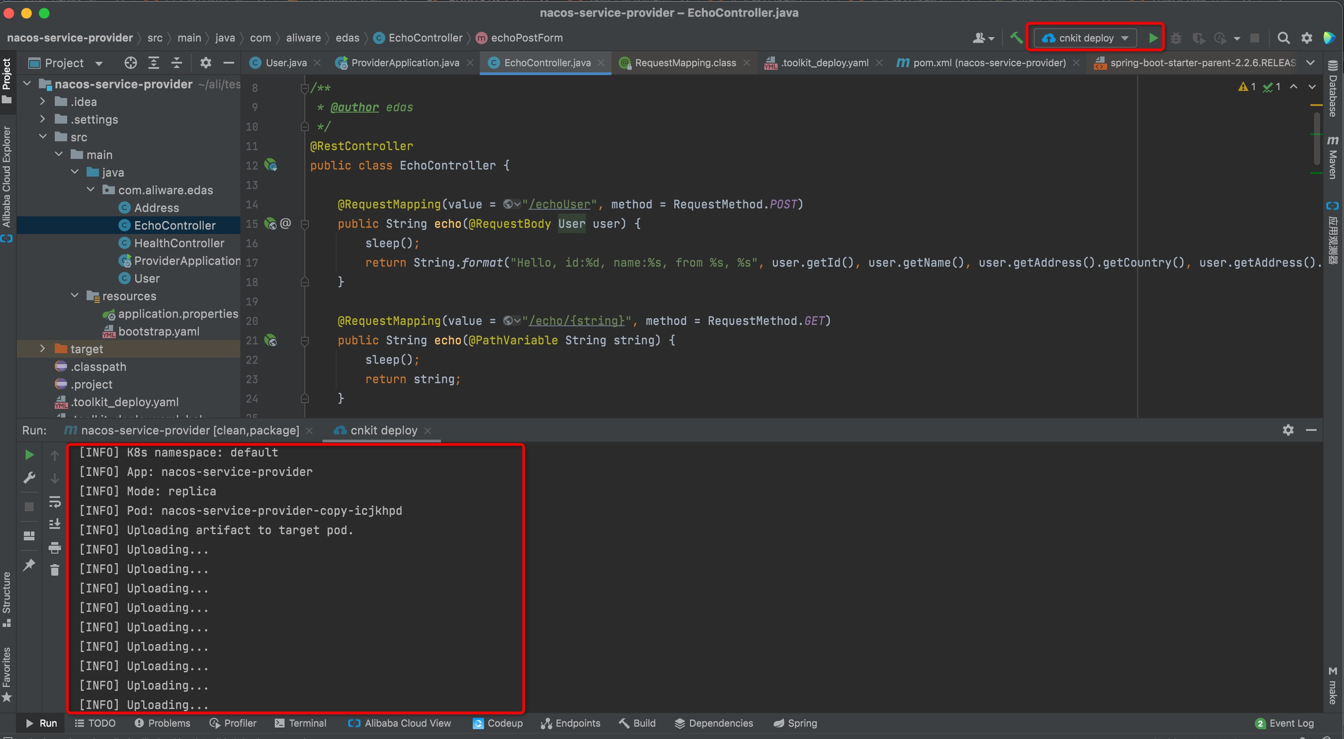Run the cnkit deploy configuration

pos(1153,38)
